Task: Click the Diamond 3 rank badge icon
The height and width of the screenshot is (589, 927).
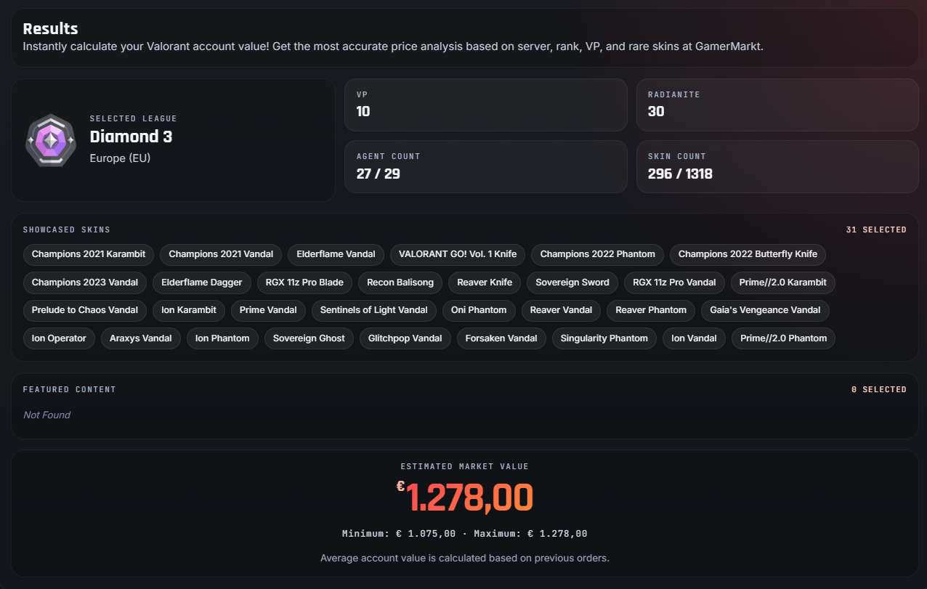Action: tap(50, 140)
